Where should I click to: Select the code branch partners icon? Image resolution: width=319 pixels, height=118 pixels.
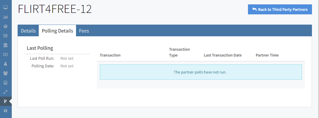pyautogui.click(x=5, y=101)
